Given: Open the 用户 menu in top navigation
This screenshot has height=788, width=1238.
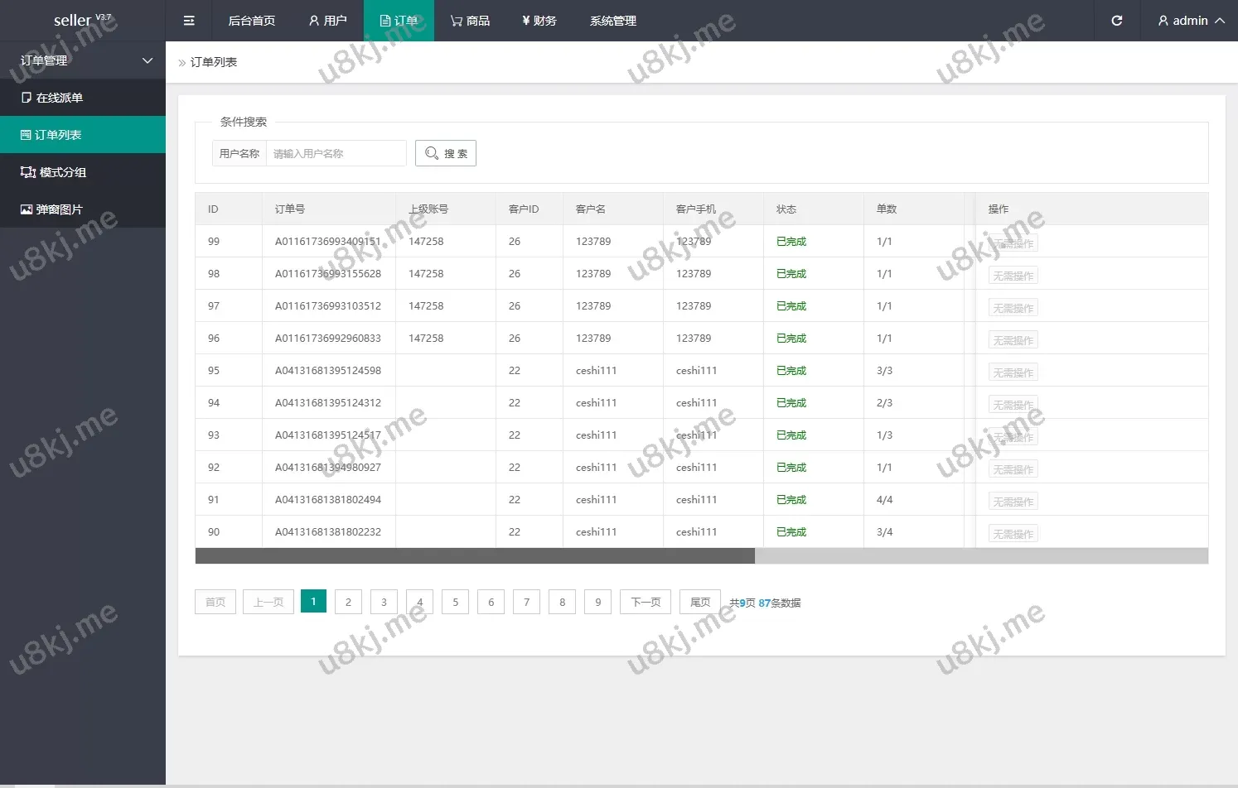Looking at the screenshot, I should pyautogui.click(x=328, y=21).
